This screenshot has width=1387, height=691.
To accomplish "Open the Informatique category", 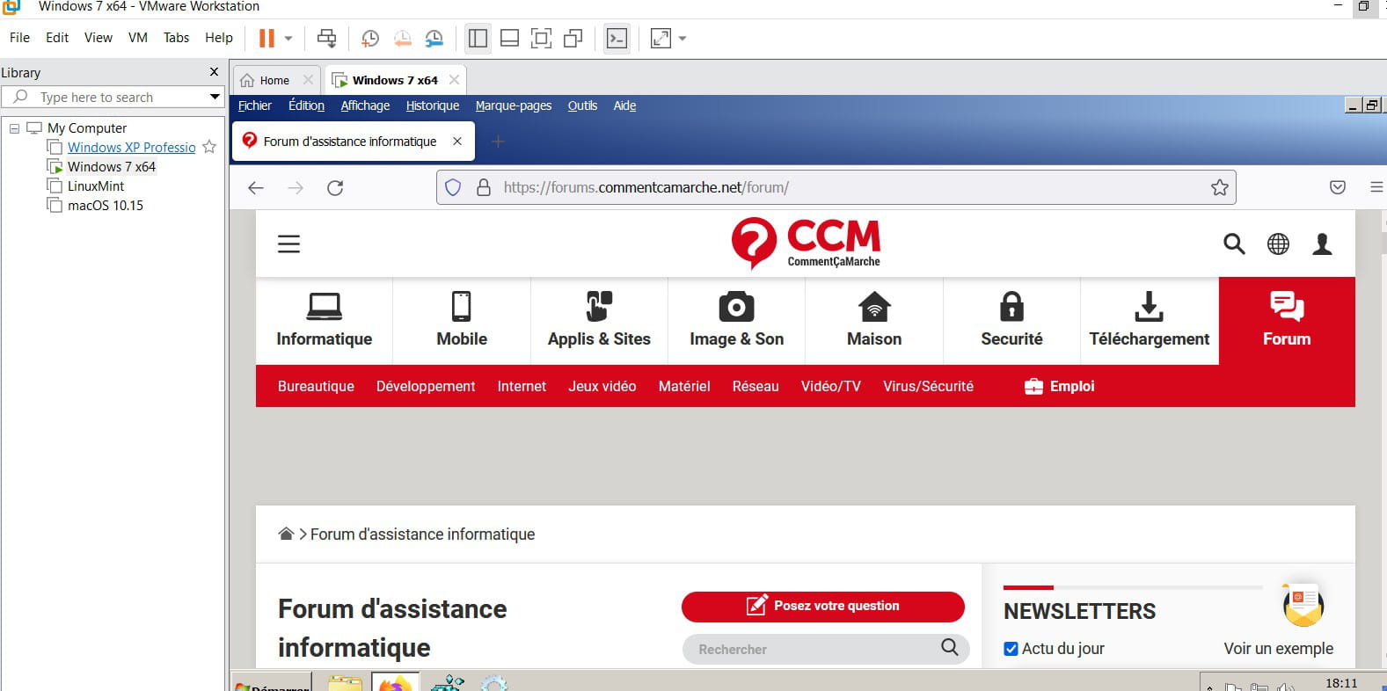I will click(324, 320).
